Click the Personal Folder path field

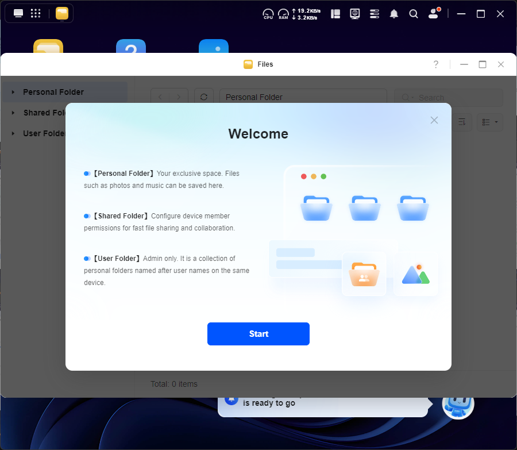[303, 97]
